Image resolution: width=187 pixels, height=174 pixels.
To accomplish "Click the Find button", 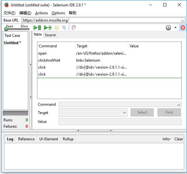I will (x=169, y=112).
